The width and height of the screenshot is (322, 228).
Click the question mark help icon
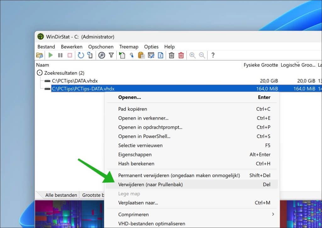click(213, 55)
